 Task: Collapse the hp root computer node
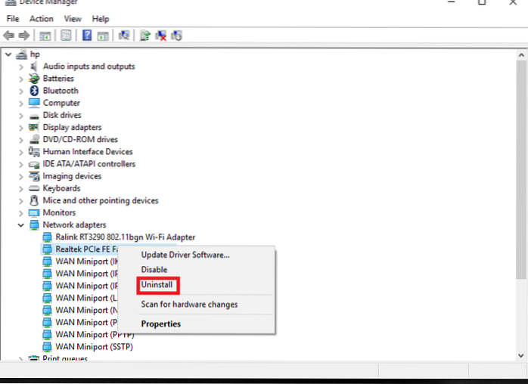click(8, 54)
